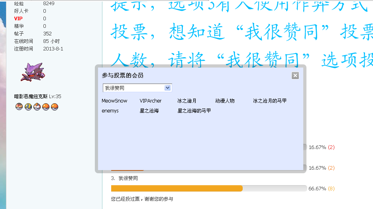This screenshot has width=373, height=209.
Task: Click the 66.67% (8) vote result
Action: coord(321,189)
